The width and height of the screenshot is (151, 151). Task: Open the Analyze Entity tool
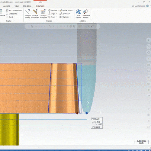[27, 14]
